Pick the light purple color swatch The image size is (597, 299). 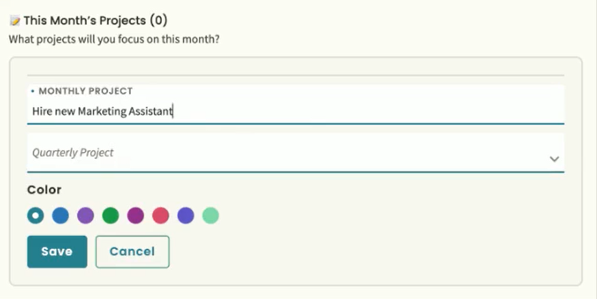click(x=86, y=216)
